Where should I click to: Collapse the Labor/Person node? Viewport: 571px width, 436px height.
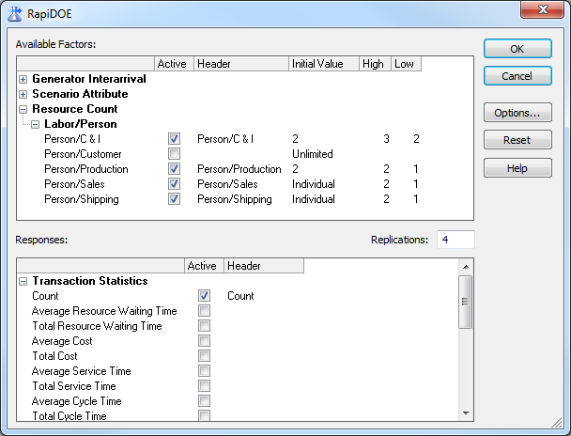[35, 125]
